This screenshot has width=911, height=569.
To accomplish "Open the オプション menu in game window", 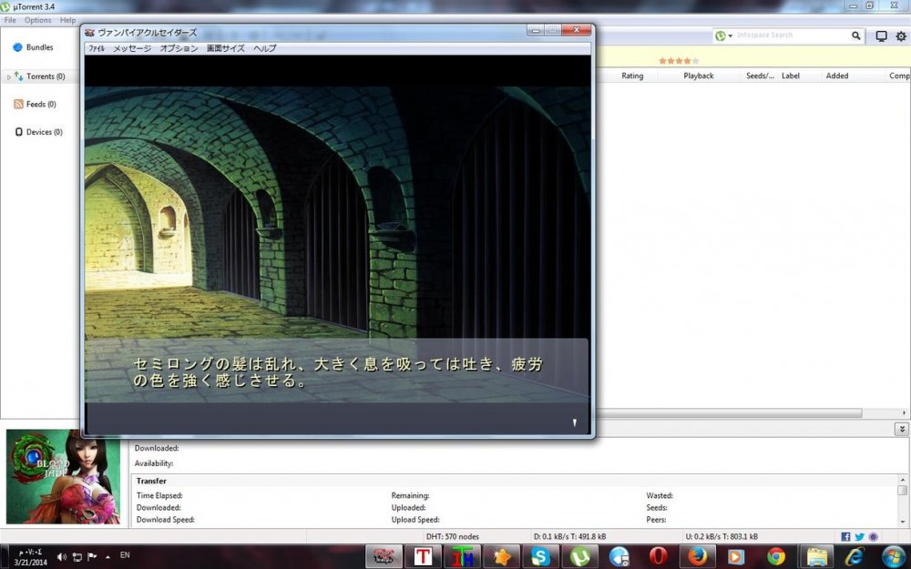I will pos(179,48).
